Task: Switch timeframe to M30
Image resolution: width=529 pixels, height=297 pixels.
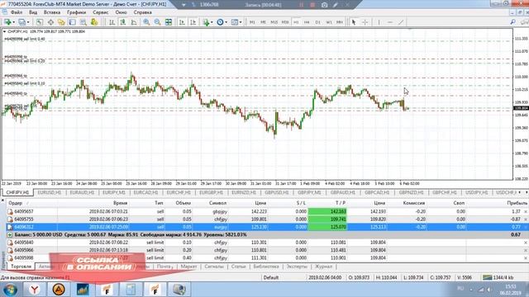Action: 285,22
